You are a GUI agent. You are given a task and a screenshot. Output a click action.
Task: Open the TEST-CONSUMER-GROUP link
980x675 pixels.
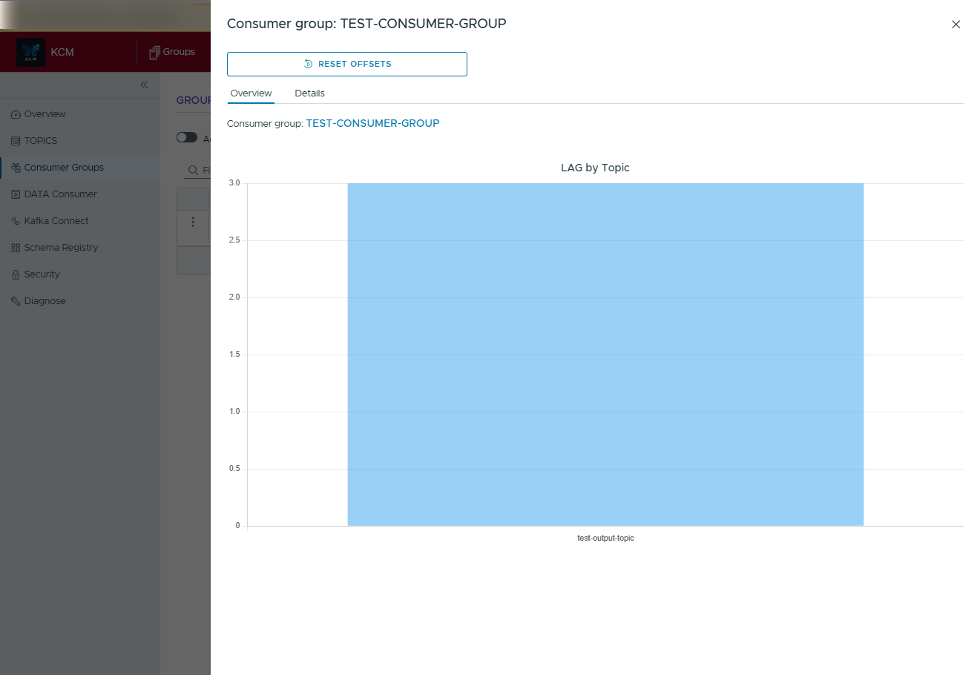click(372, 123)
